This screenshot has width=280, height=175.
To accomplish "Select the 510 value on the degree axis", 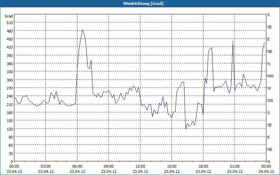I will pyautogui.click(x=10, y=23).
